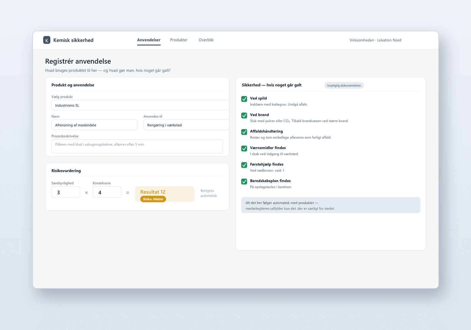Click text 'På opslagstavlen i kantinen.'
The image size is (471, 330).
pos(271,187)
